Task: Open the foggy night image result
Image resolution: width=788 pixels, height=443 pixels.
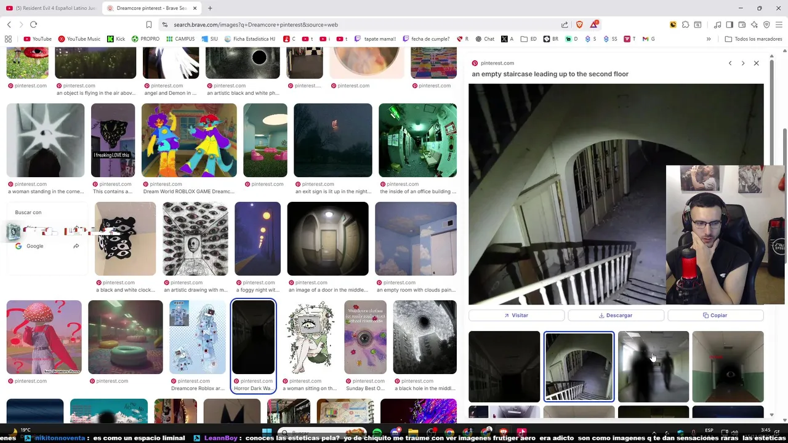Action: click(x=257, y=239)
